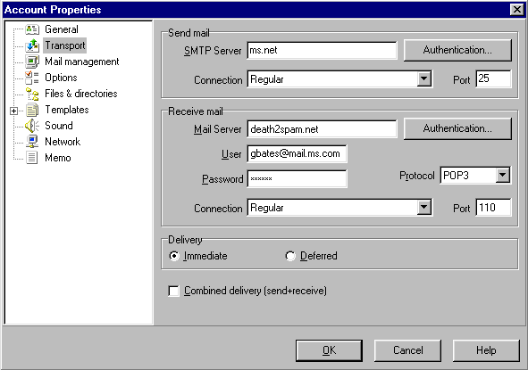
Task: Click the Transport arrows icon
Action: 32,45
